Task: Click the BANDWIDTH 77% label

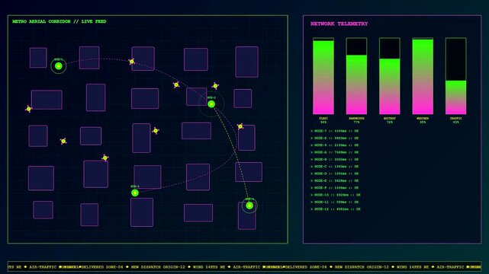Action: pyautogui.click(x=356, y=120)
